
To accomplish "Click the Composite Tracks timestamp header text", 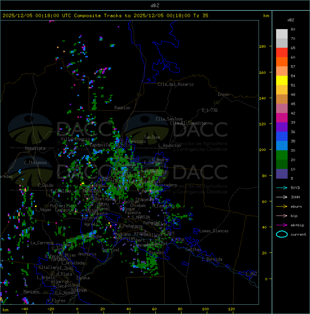I will [x=105, y=16].
